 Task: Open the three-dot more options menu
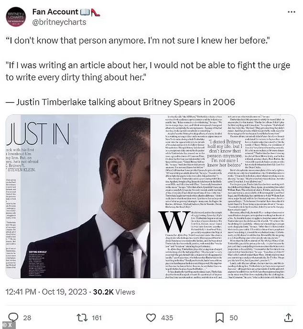point(292,12)
